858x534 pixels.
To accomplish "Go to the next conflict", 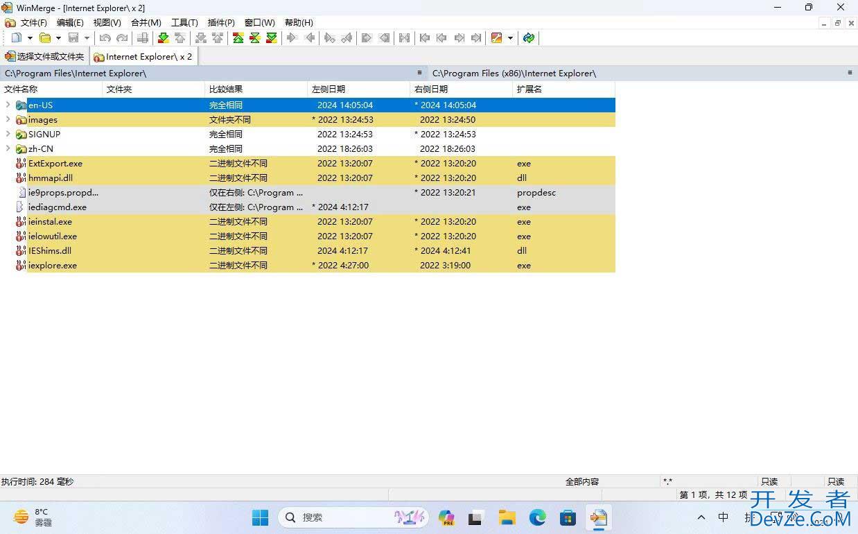I will click(201, 37).
